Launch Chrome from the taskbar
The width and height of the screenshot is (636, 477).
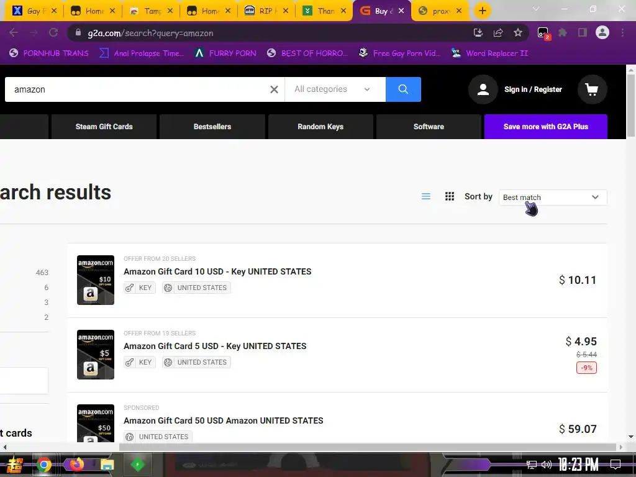click(44, 465)
